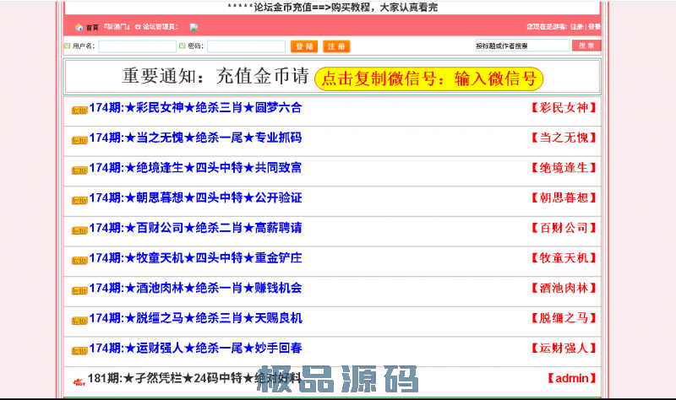Click the badge icon on the 运财强人 row

click(79, 351)
